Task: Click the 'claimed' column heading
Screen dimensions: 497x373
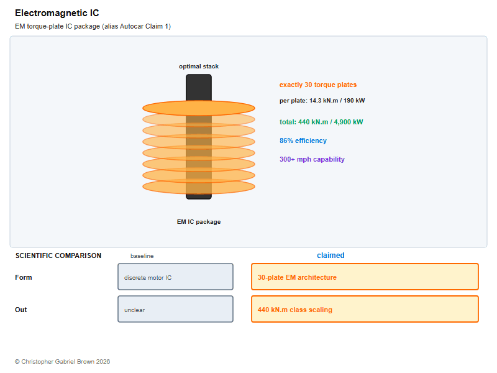Action: coord(331,256)
